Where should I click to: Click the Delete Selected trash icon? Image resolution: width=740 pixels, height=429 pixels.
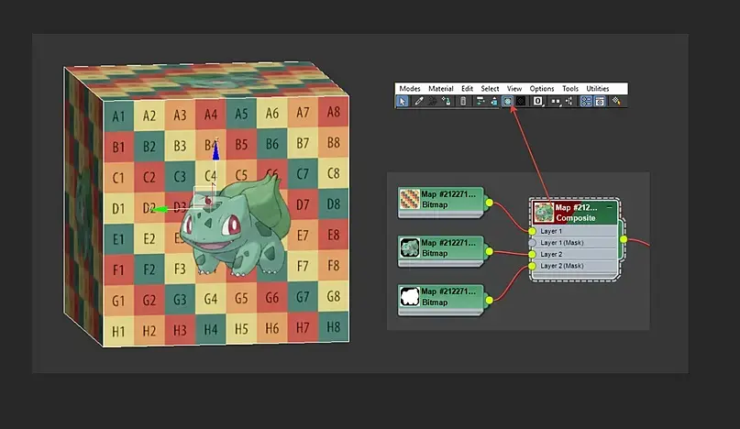[463, 101]
